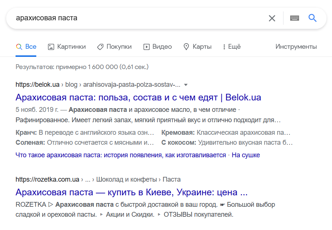Select the Все tab
The image size is (332, 230).
click(26, 47)
